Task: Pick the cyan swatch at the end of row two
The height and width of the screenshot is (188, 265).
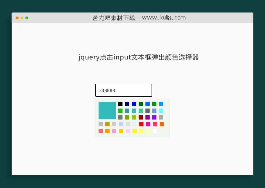Action: [x=162, y=110]
